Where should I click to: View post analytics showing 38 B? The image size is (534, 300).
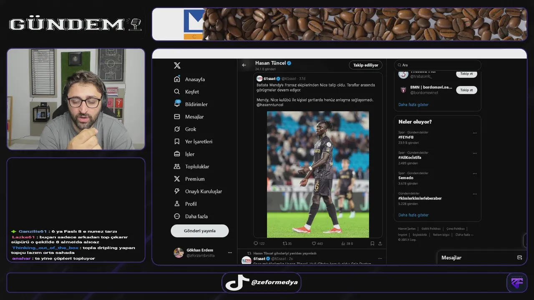pos(347,243)
